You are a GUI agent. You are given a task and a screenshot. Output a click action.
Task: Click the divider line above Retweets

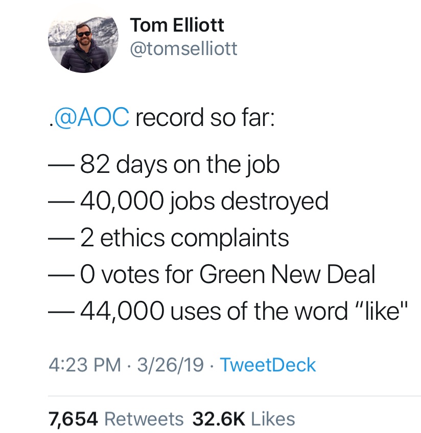[x=235, y=396]
